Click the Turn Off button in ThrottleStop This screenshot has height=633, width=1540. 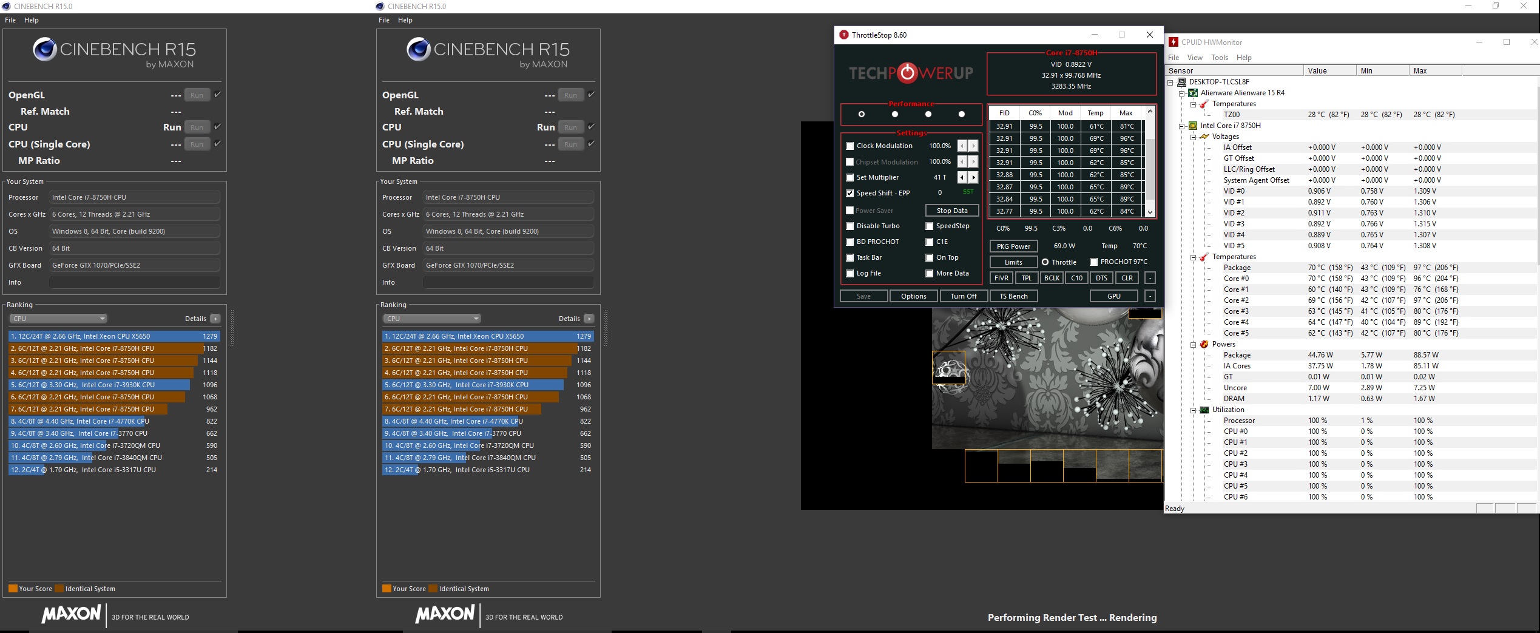click(x=963, y=296)
